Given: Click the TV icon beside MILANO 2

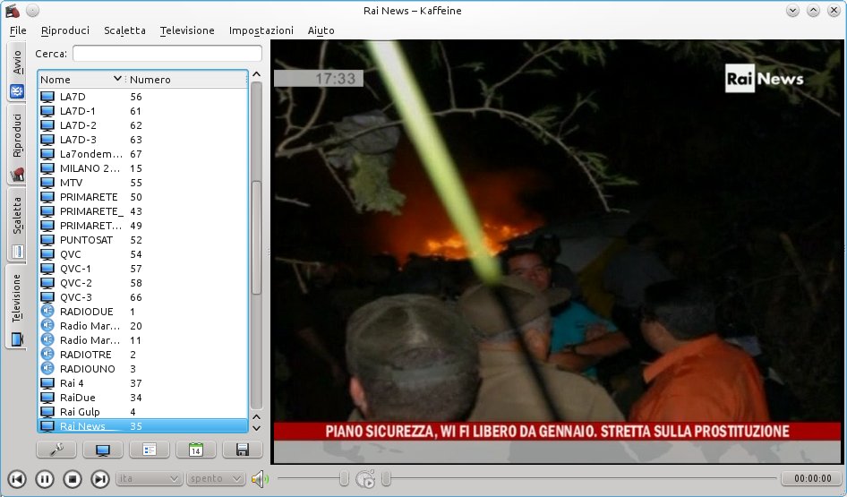Looking at the screenshot, I should [47, 168].
